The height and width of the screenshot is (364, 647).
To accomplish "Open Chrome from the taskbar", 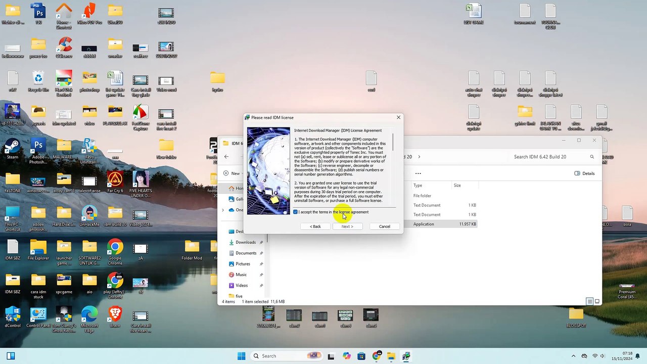I will pos(377,356).
